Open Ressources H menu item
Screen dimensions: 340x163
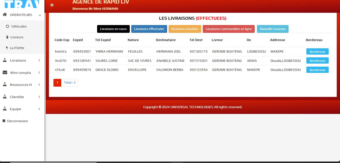[x=21, y=85]
